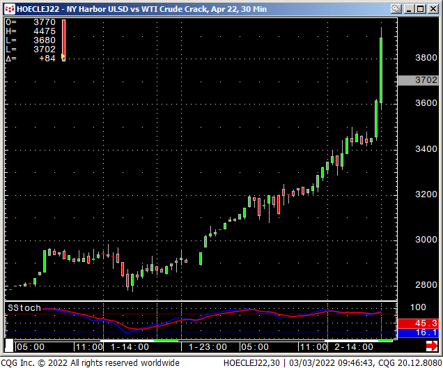Image resolution: width=443 pixels, height=368 pixels.
Task: Click the tall green candle at chart's right edge
Action: 381,70
